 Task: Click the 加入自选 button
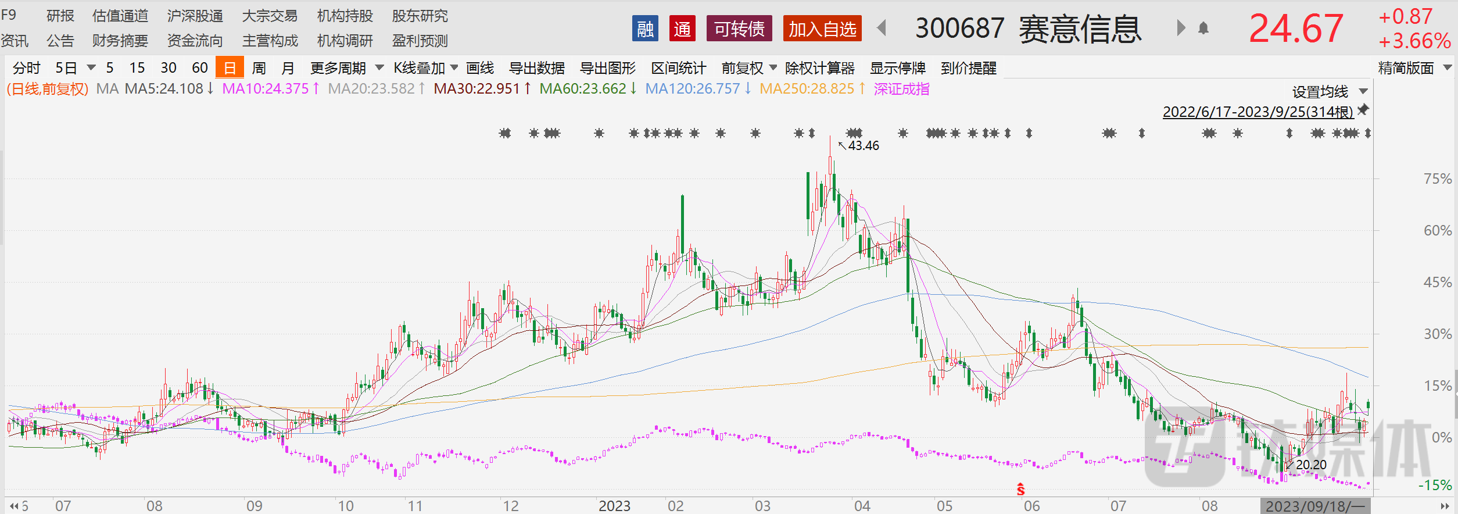[x=822, y=28]
